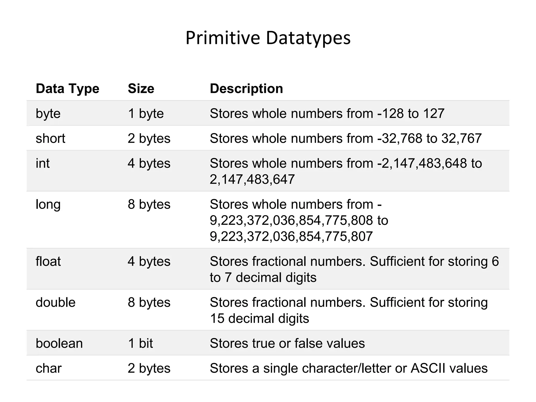Click the int data type cell
Screen dimensions: 536x402
click(x=43, y=163)
